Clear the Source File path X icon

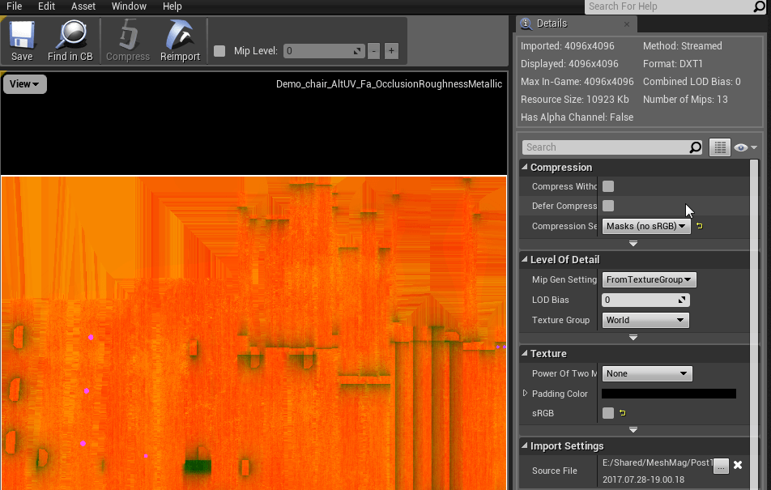[738, 465]
